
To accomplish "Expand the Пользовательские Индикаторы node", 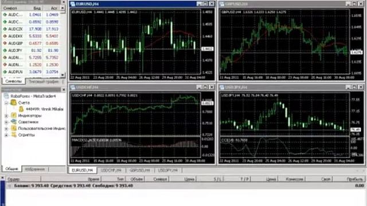I will pyautogui.click(x=6, y=128).
